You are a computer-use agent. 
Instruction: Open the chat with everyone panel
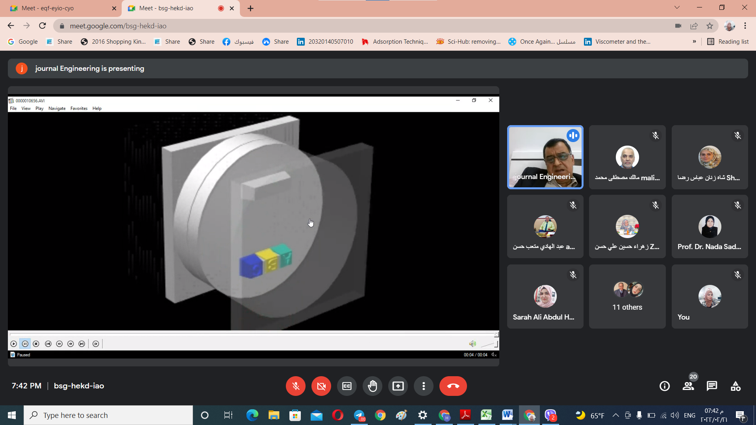click(712, 386)
